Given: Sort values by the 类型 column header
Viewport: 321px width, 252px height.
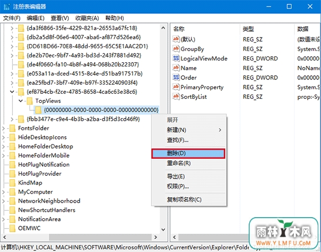Looking at the screenshot, I should (x=267, y=29).
